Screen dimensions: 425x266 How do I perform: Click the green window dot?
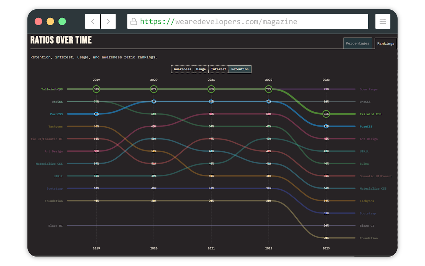[62, 21]
